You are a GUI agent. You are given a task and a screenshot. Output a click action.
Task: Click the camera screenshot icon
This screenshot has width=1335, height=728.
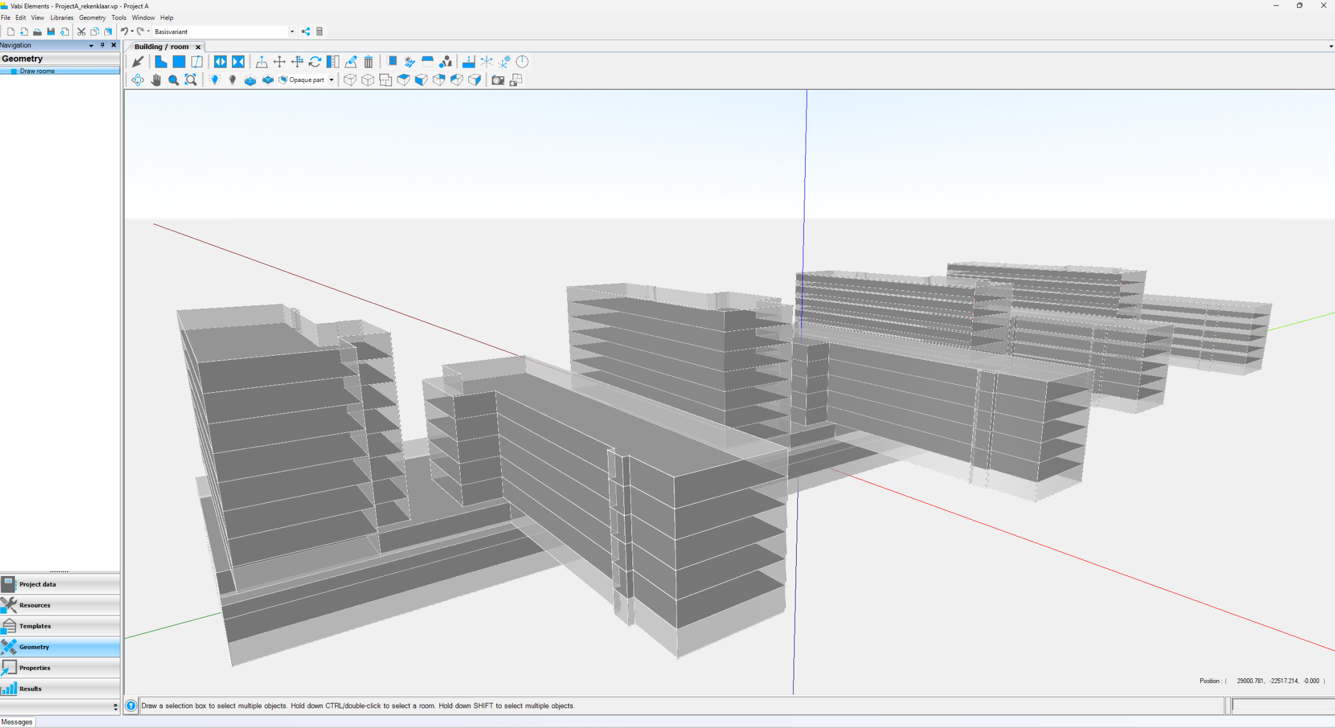tap(498, 80)
